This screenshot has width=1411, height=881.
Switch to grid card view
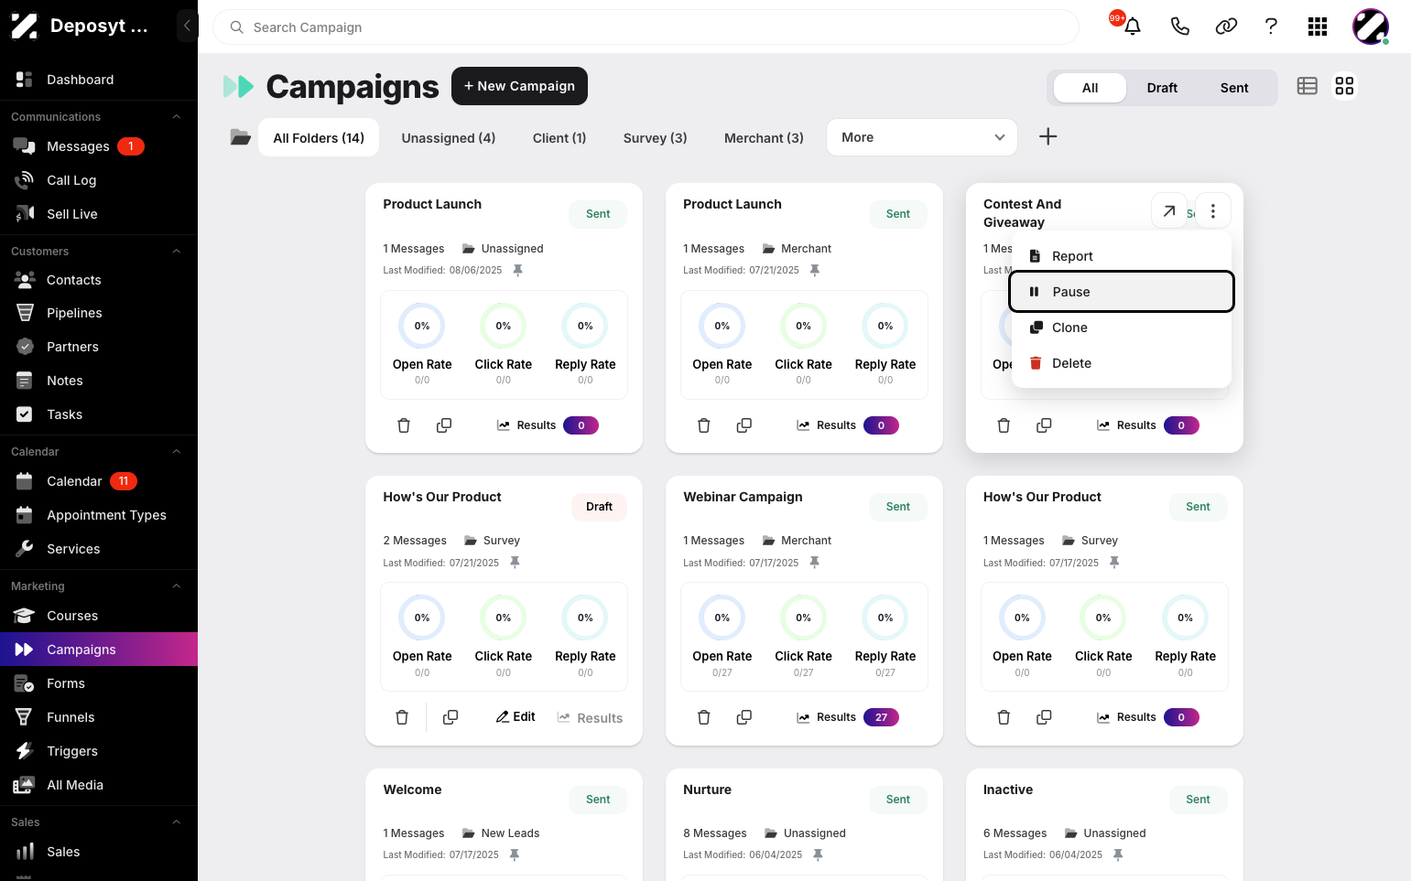point(1344,86)
